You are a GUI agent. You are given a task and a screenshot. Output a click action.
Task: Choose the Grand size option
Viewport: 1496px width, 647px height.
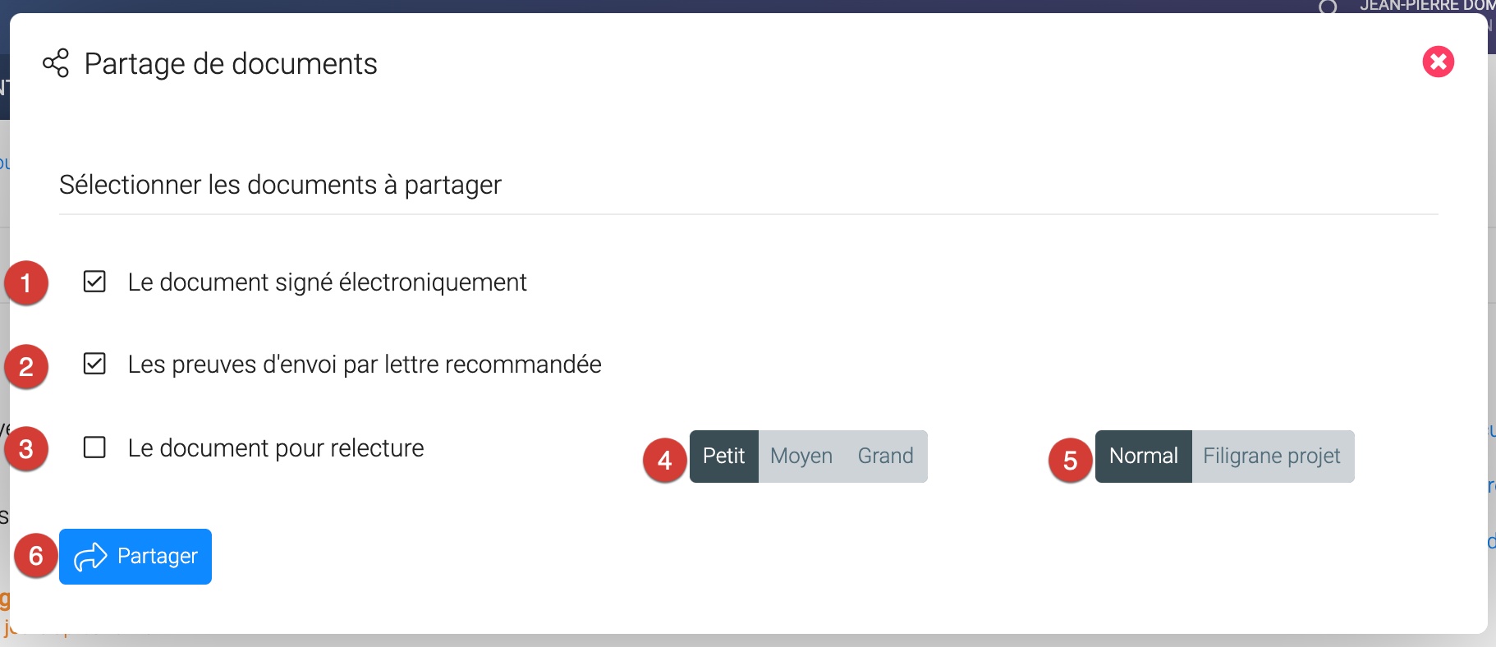point(885,457)
